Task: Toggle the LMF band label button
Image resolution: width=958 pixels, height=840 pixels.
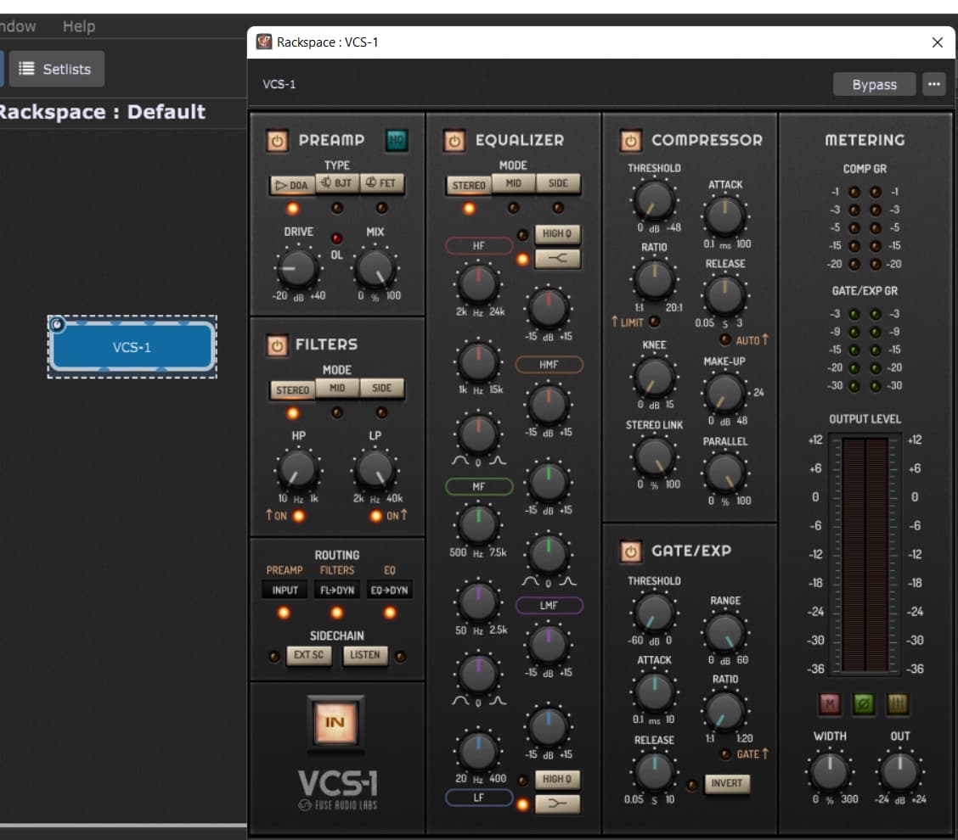Action: click(549, 606)
